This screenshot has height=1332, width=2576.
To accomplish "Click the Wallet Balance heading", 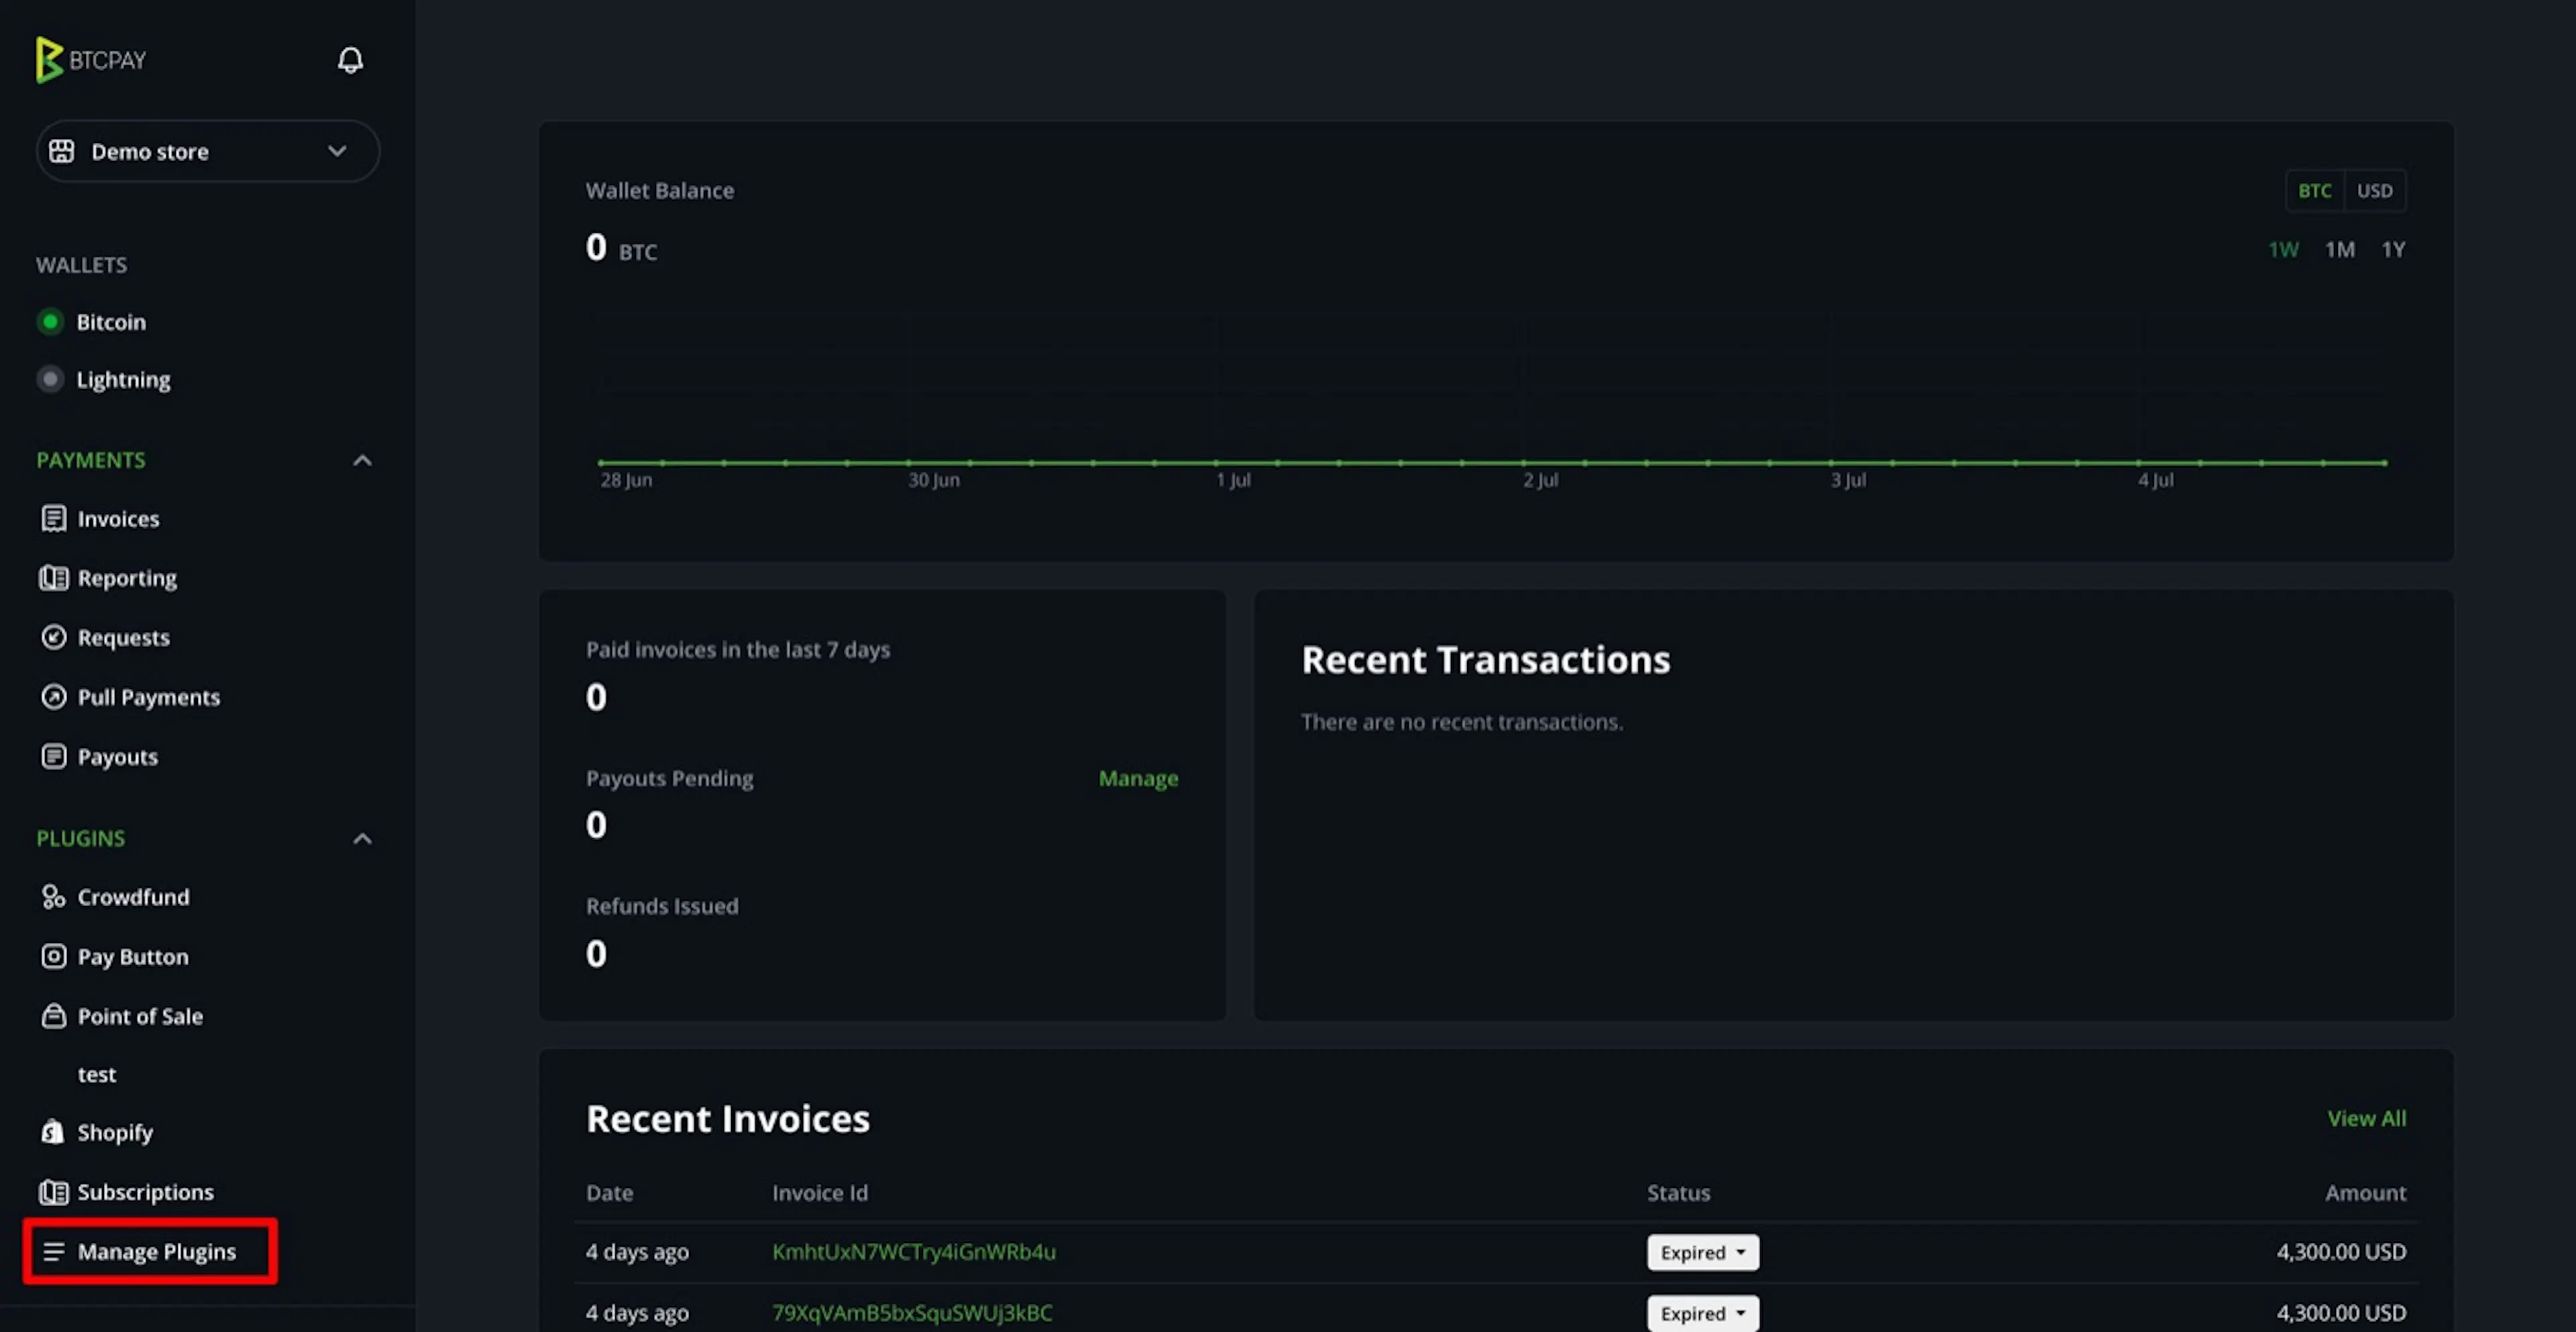I will click(660, 190).
